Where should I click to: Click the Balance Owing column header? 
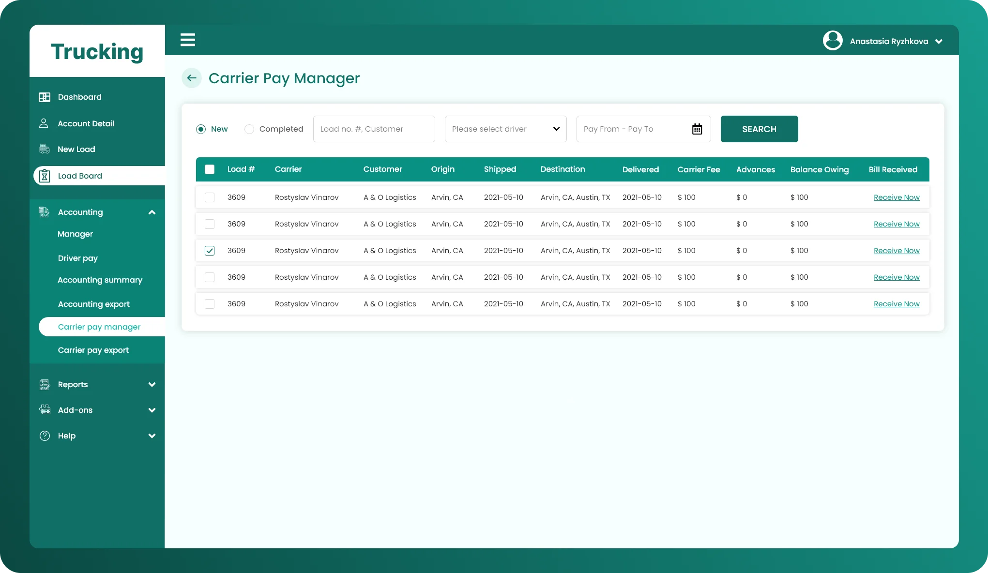[820, 169]
